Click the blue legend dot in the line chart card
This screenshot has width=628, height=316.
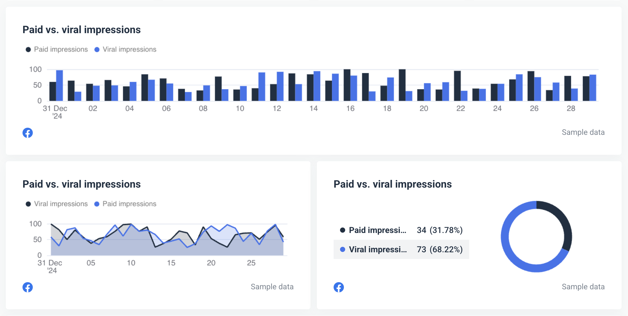[x=96, y=204]
